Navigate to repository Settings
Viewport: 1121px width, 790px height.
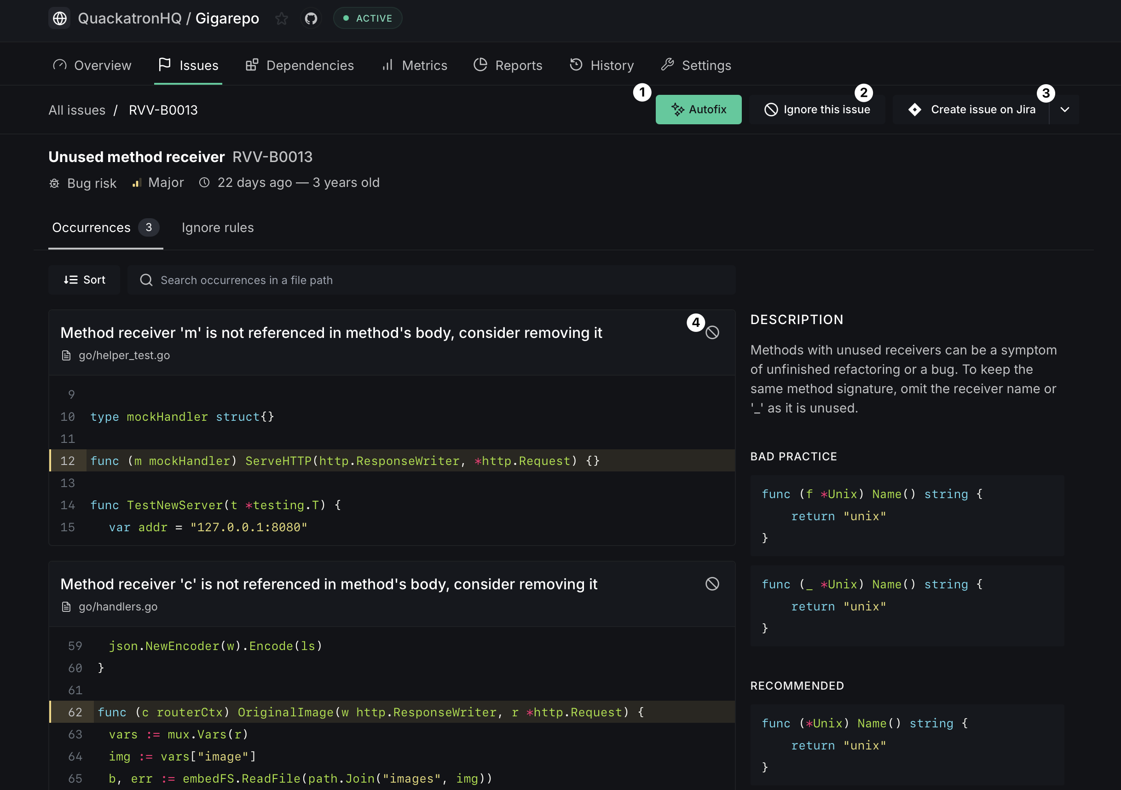coord(696,65)
